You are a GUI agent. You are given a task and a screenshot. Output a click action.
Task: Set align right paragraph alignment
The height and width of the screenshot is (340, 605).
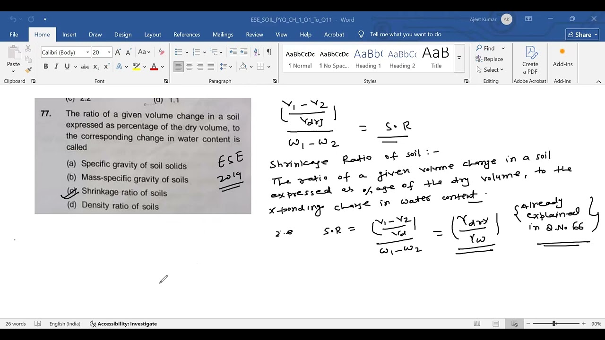coord(200,67)
